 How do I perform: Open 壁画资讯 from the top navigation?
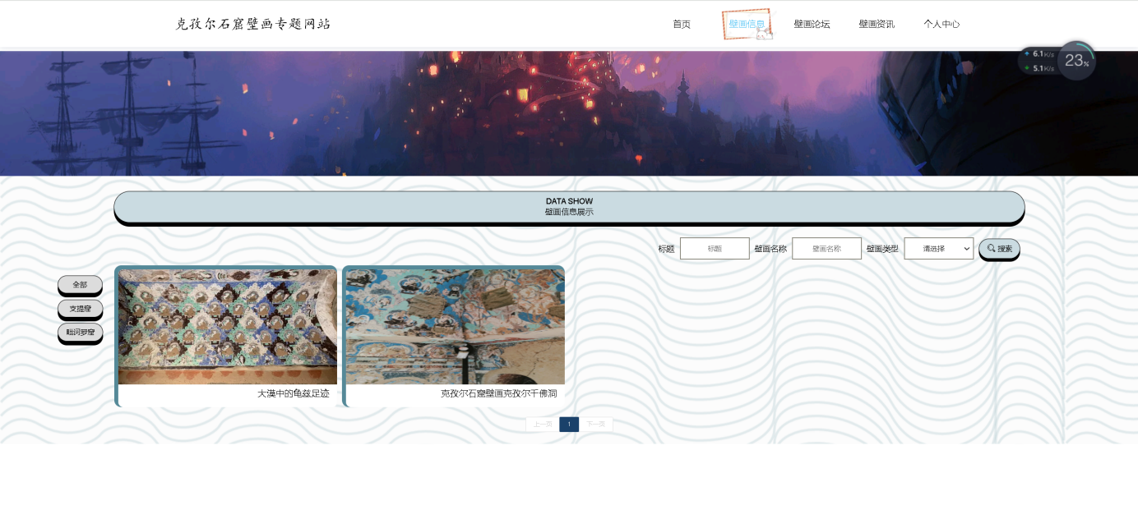pos(877,24)
